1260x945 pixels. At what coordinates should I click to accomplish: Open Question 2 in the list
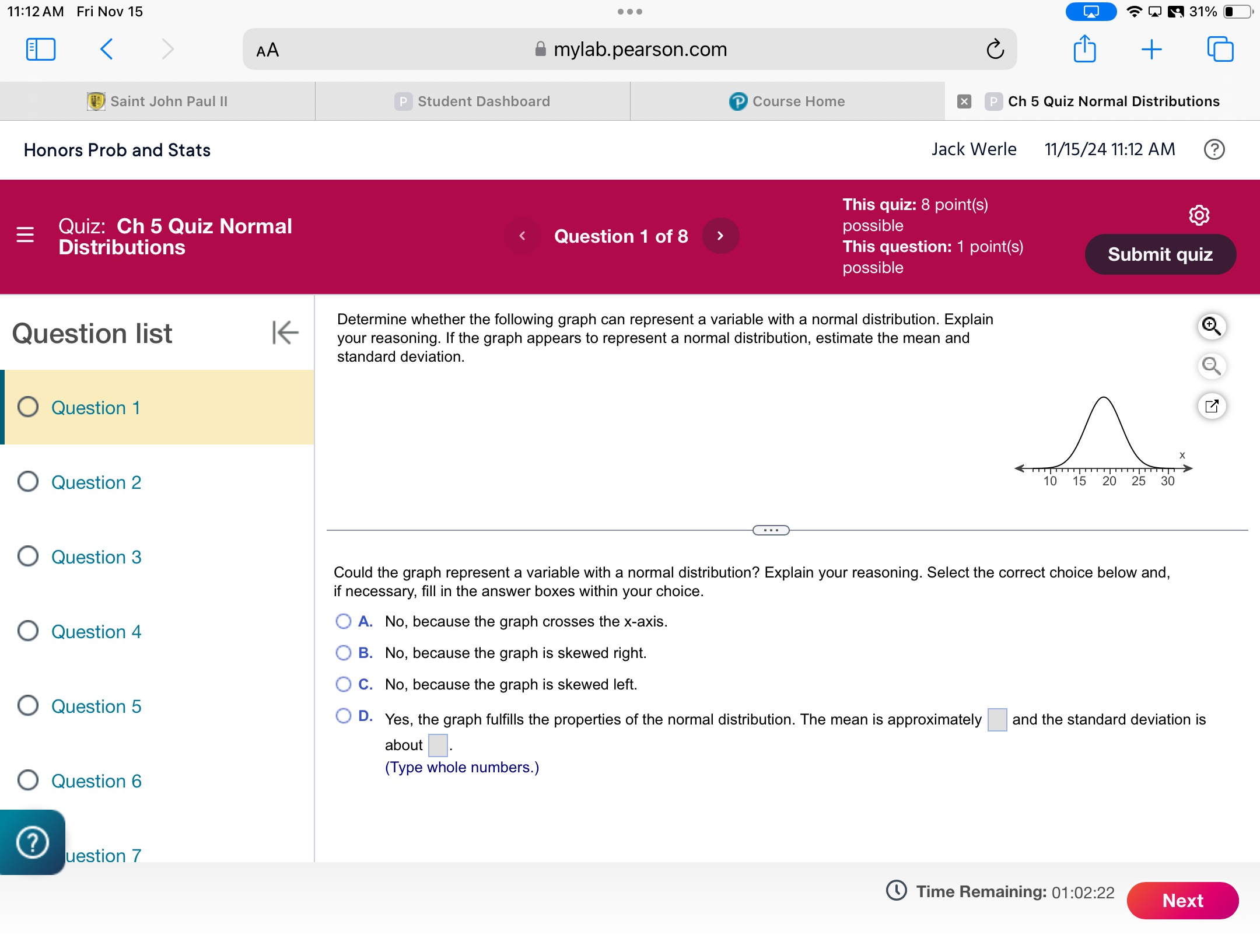[157, 482]
